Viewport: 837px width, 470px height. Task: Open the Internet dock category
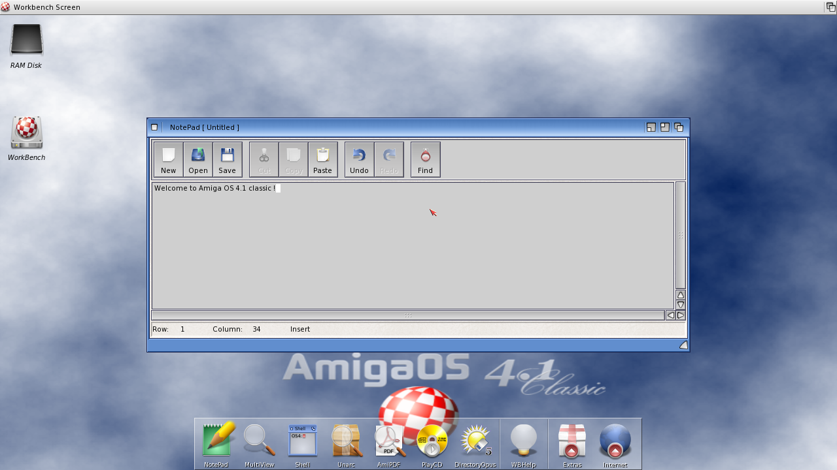click(615, 445)
